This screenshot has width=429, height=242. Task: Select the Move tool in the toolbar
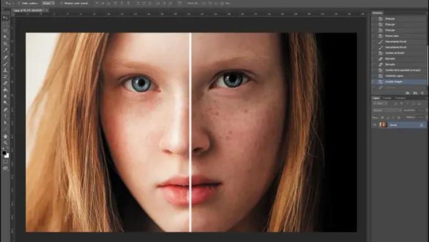(5, 18)
